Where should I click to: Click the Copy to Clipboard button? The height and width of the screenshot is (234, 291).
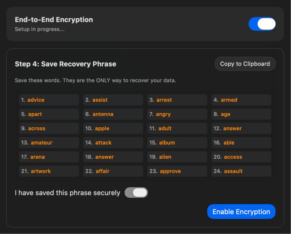click(x=245, y=64)
